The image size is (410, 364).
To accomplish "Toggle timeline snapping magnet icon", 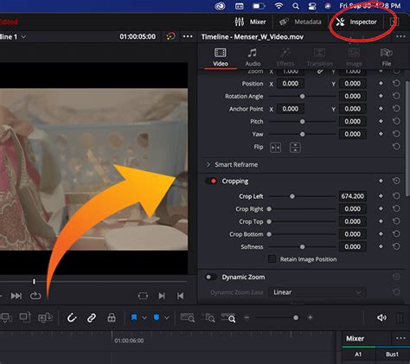I will point(72,318).
